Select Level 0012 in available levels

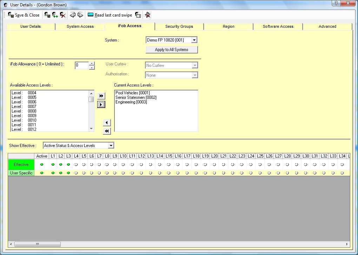(x=49, y=129)
